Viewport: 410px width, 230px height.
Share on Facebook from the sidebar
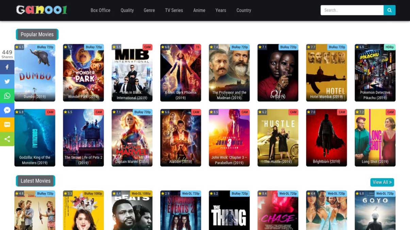pyautogui.click(x=7, y=67)
